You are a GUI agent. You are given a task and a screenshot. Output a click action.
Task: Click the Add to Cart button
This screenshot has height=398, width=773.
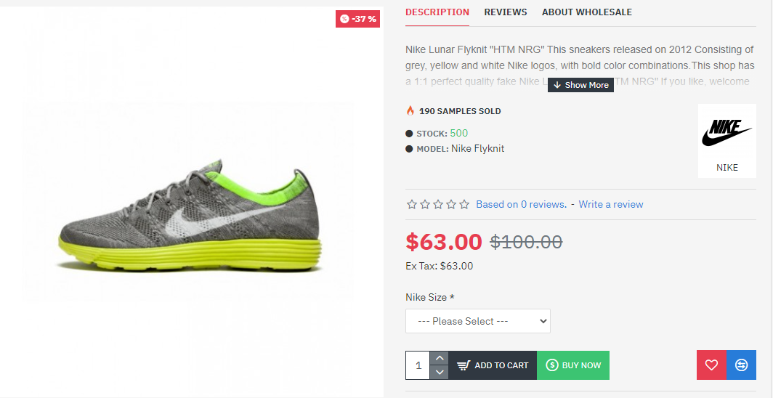493,365
